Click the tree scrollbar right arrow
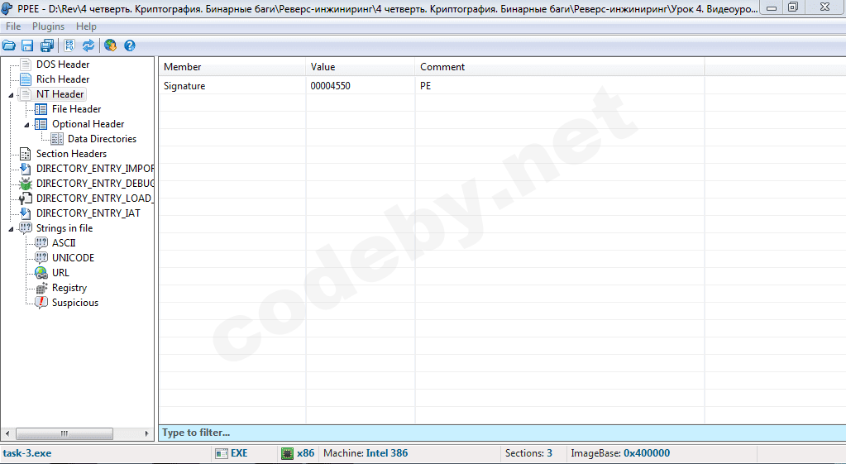The width and height of the screenshot is (846, 464). tap(146, 433)
